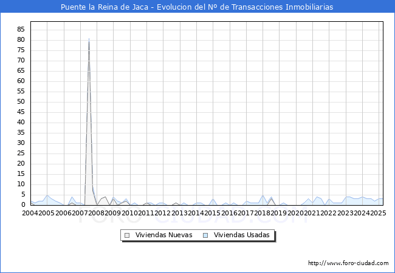
Task: Click the 85 y-axis value
Action: tap(21, 30)
